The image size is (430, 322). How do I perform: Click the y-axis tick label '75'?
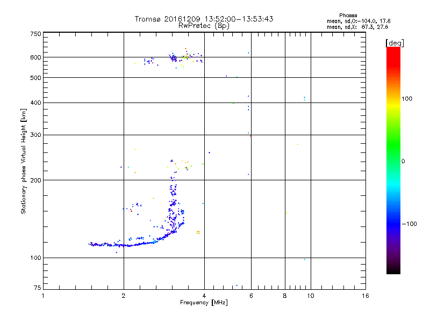tap(38, 288)
